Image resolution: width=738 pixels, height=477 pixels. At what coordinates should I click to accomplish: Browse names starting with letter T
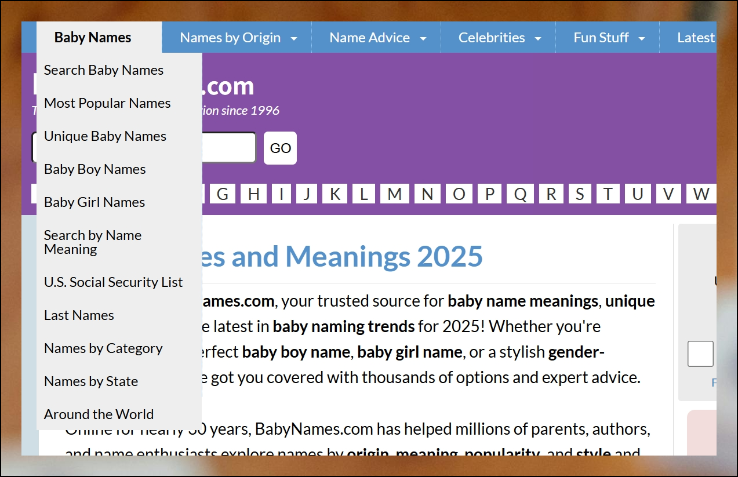click(608, 194)
